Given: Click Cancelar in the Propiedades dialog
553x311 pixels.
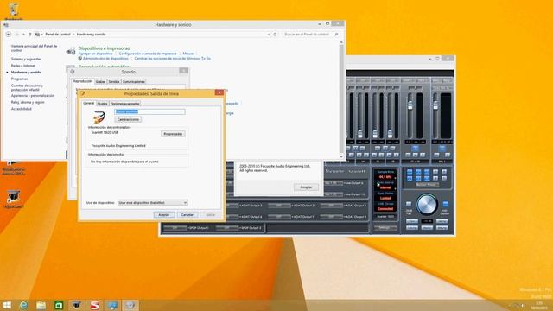Looking at the screenshot, I should click(x=187, y=215).
